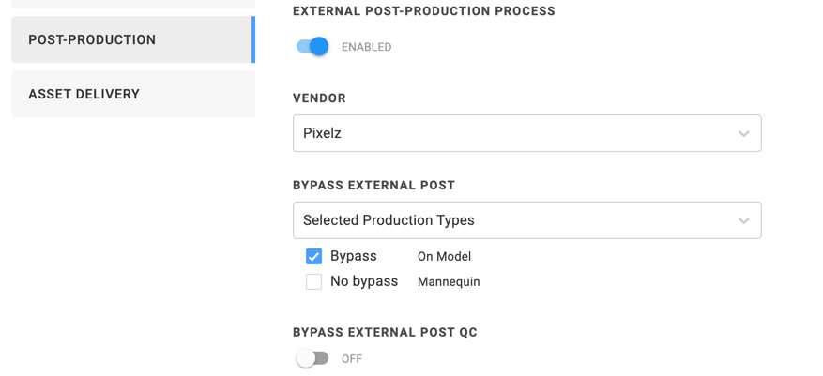Click the OFF label beside the QC toggle
This screenshot has height=376, width=823.
[352, 359]
